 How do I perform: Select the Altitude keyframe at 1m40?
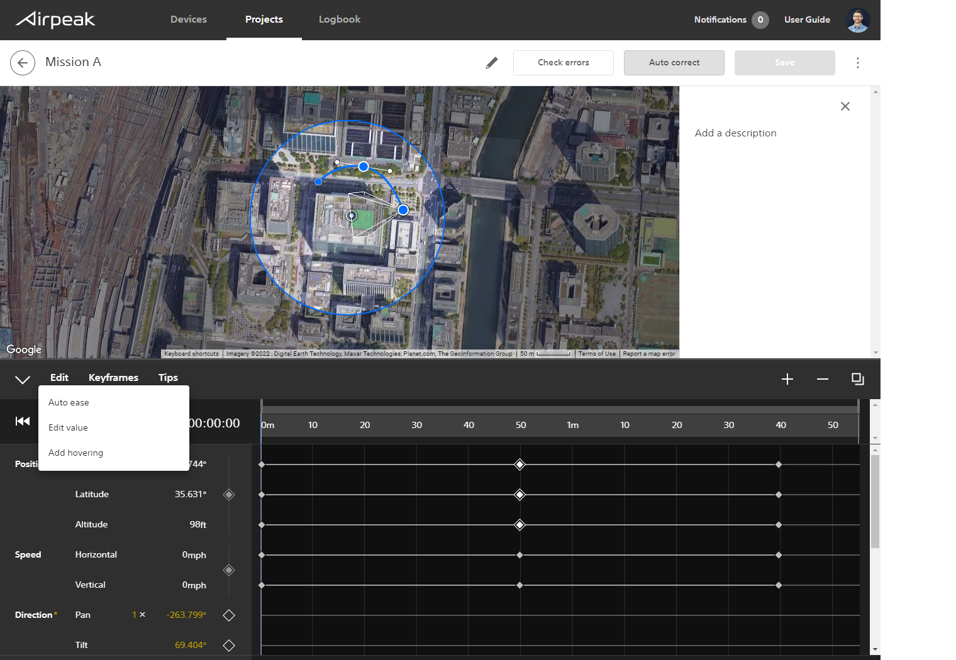(x=779, y=525)
